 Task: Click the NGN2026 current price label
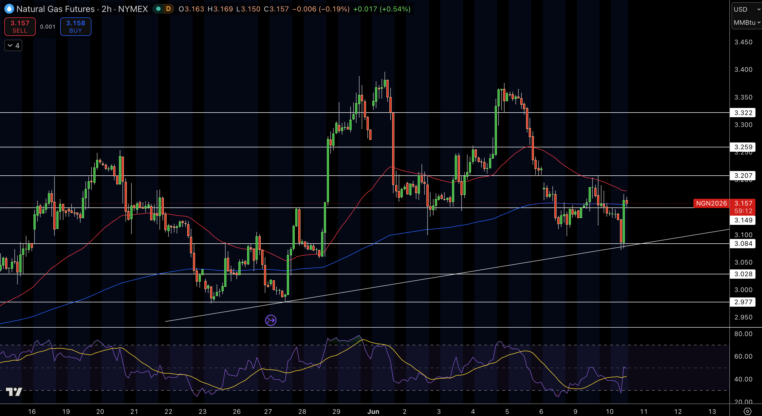[711, 203]
